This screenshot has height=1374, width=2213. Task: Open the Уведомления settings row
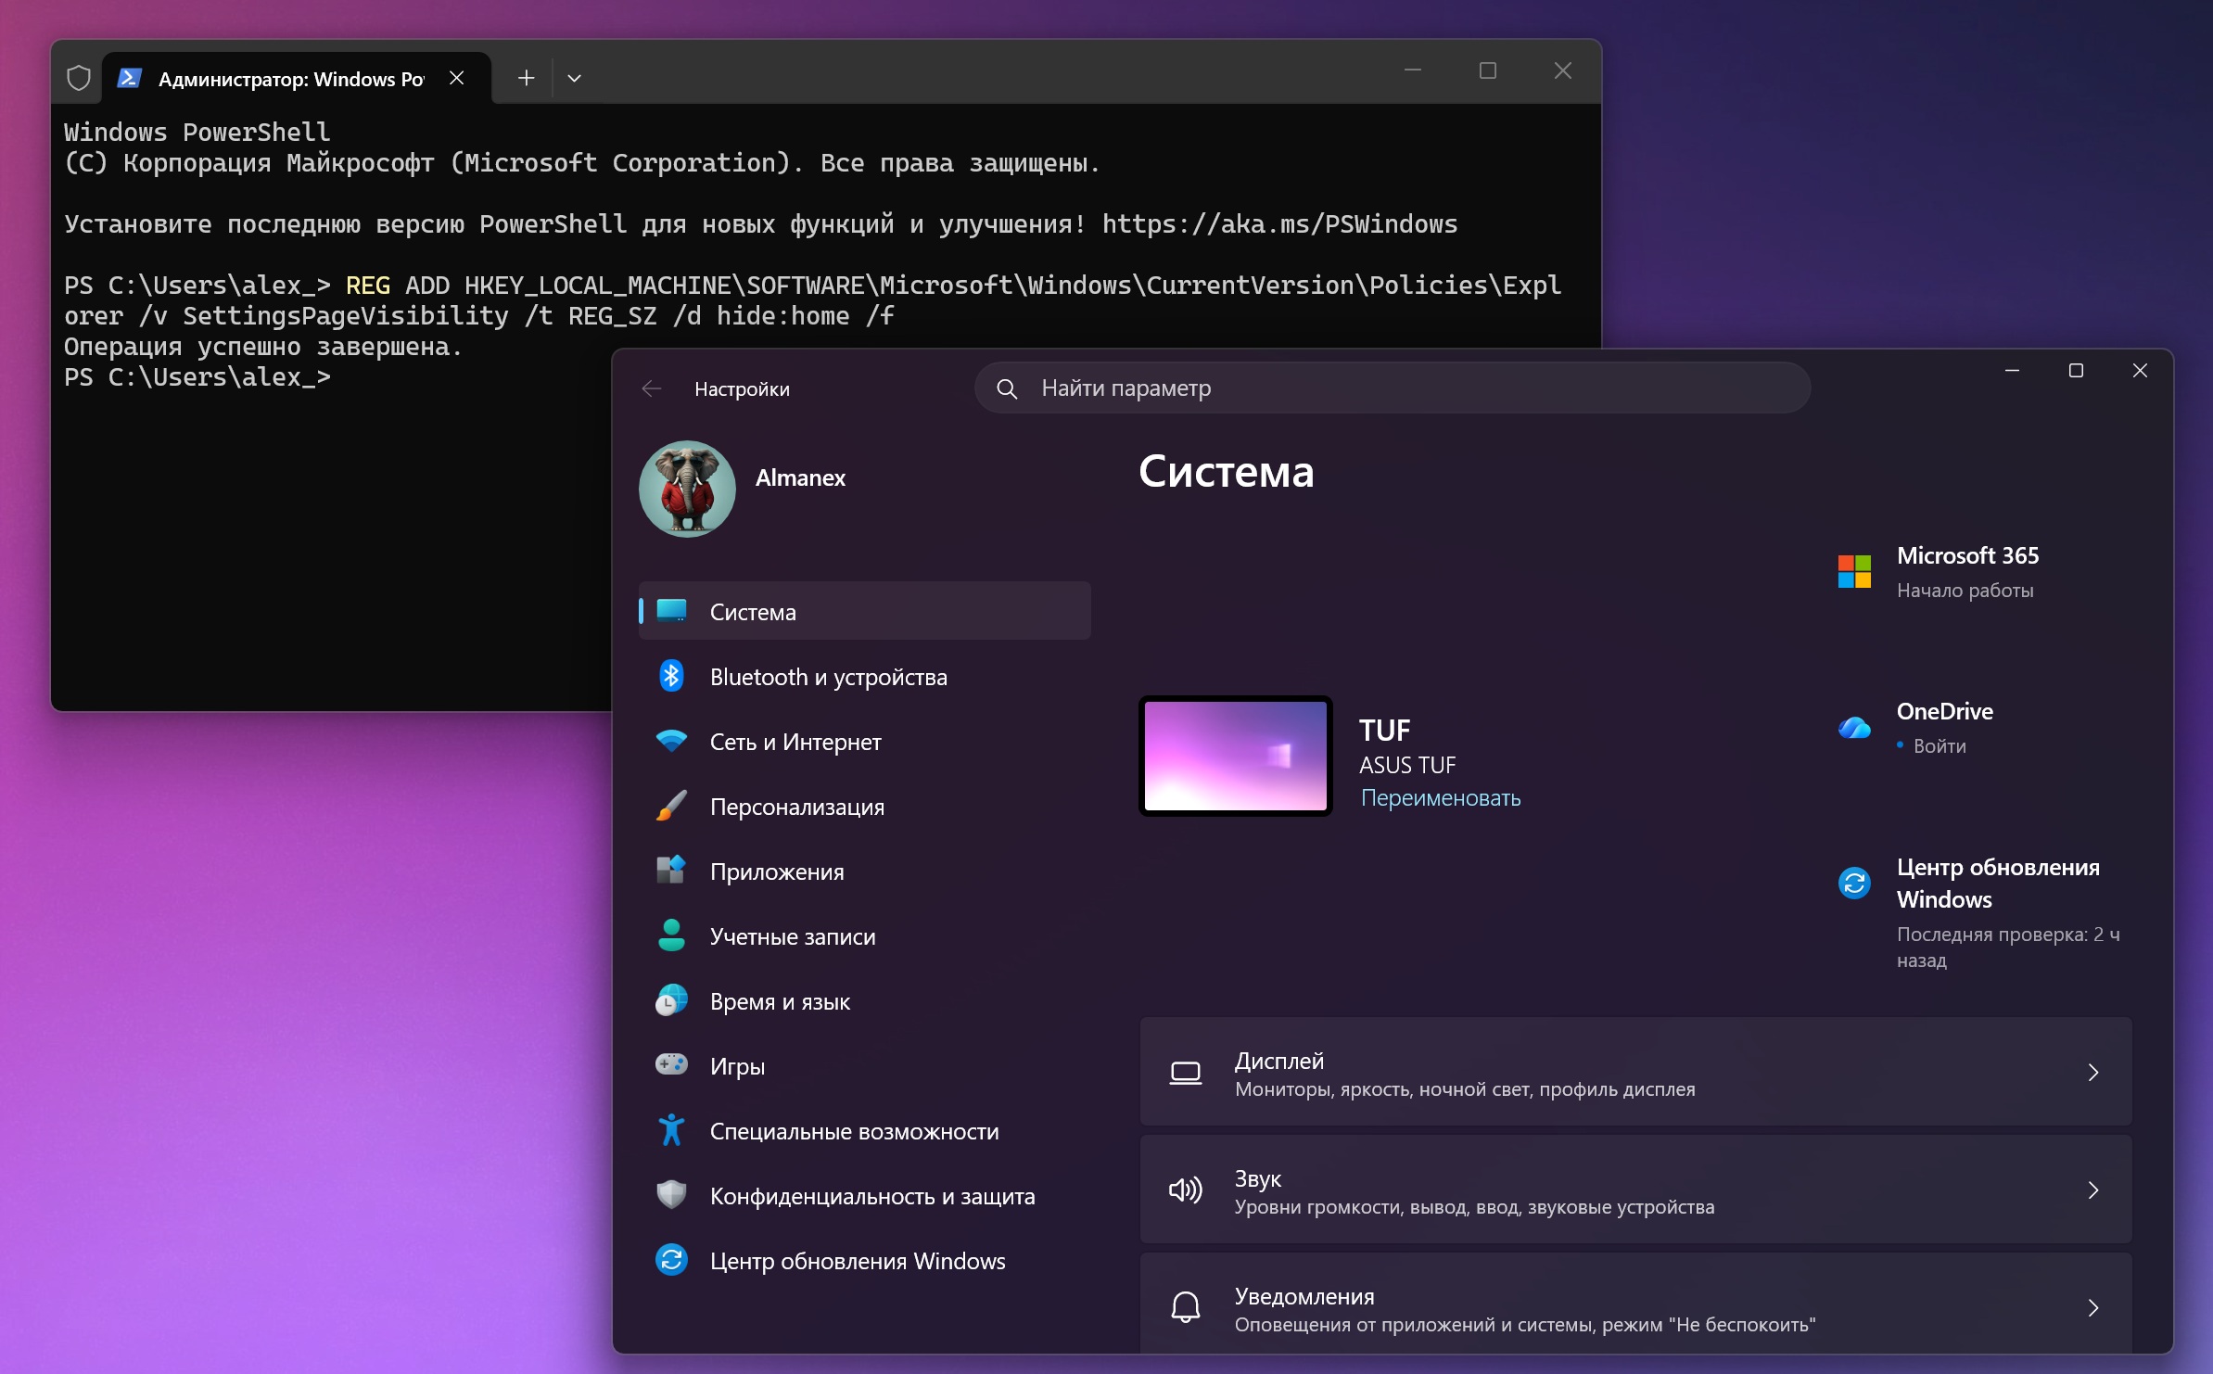1636,1304
